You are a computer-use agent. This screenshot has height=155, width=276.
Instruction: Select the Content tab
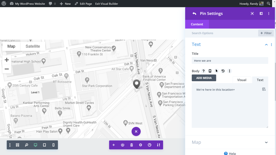coord(197,24)
